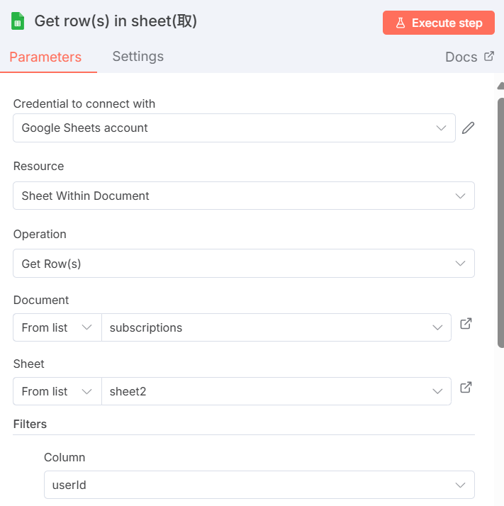Open the Resource dropdown
The width and height of the screenshot is (504, 506).
(243, 196)
